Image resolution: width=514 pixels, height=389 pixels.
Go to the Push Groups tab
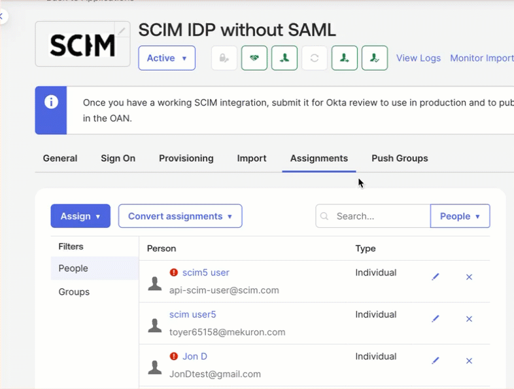400,158
